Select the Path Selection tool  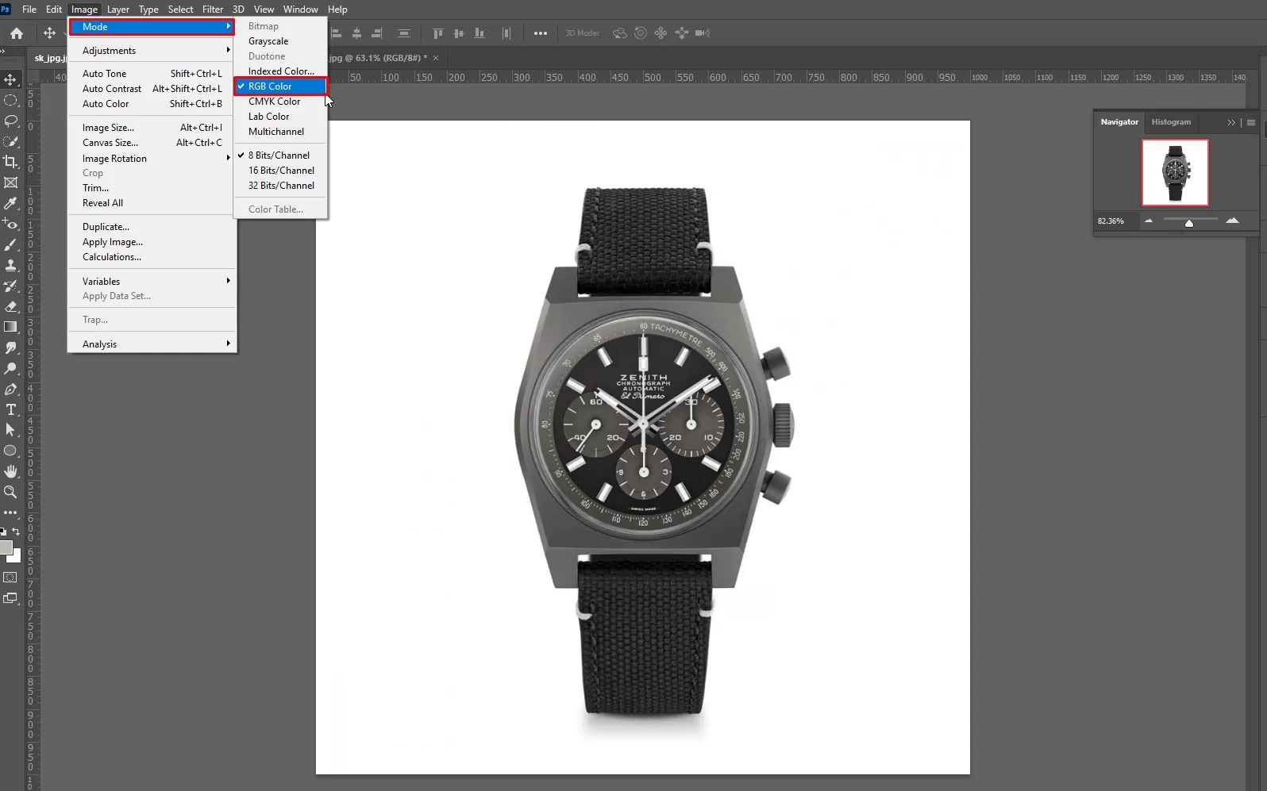[10, 430]
